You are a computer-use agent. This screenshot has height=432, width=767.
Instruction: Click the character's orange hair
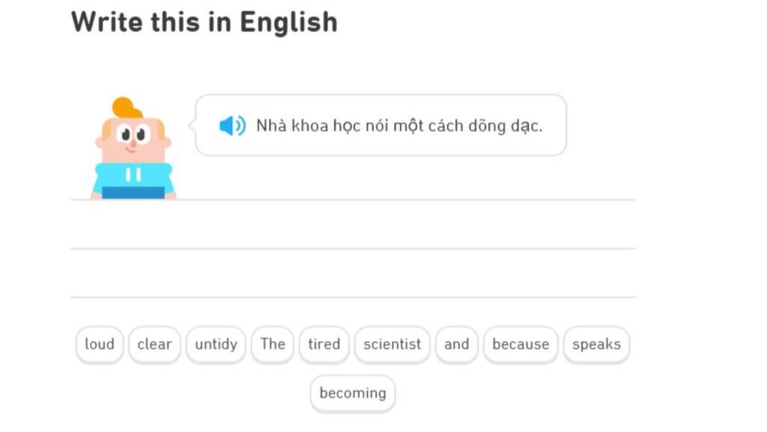click(126, 108)
